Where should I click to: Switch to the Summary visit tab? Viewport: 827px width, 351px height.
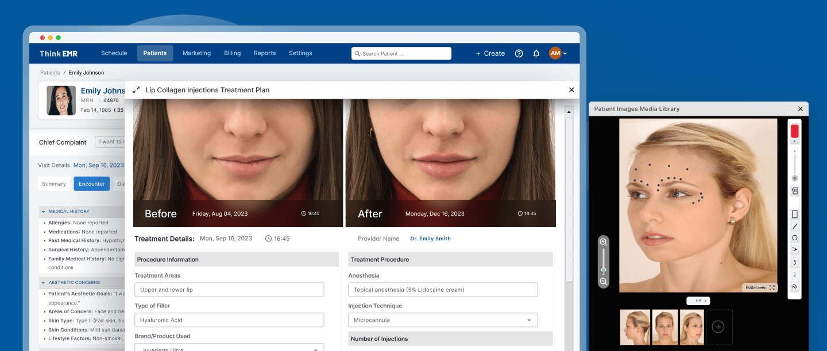click(x=54, y=184)
